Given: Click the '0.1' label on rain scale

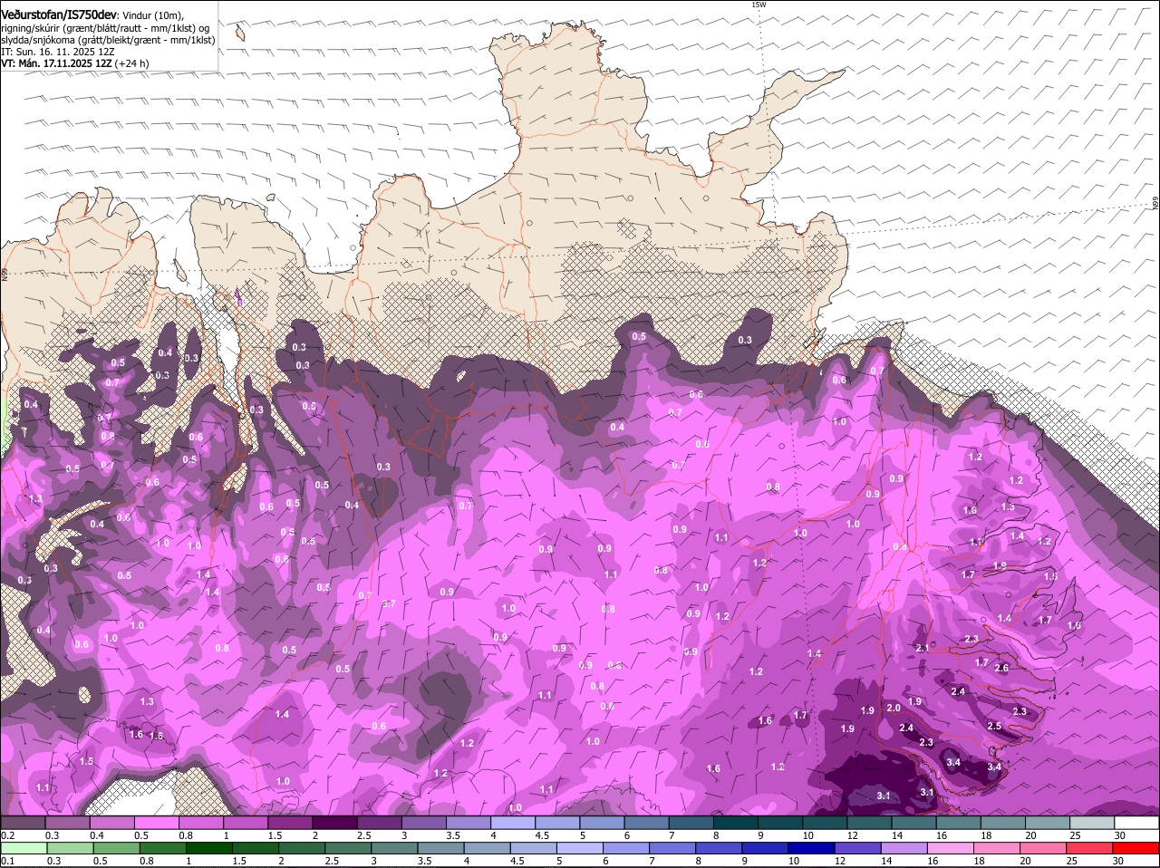Looking at the screenshot, I should 8,861.
